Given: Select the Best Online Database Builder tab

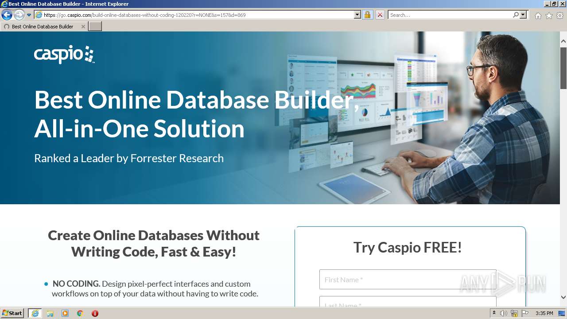Looking at the screenshot, I should [x=43, y=27].
